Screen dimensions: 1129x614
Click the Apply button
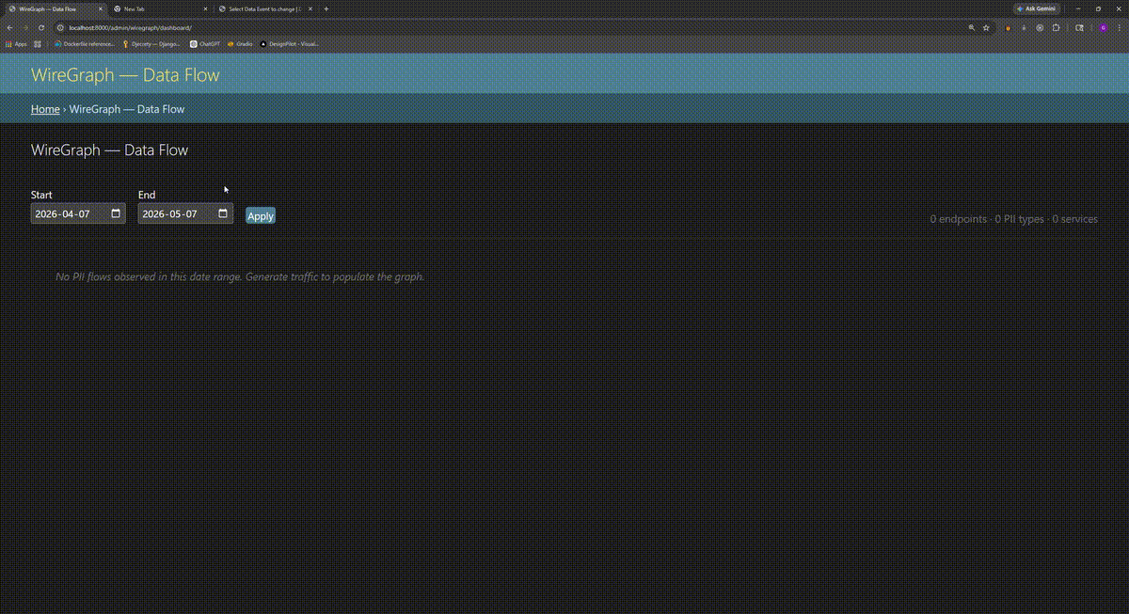click(x=261, y=215)
